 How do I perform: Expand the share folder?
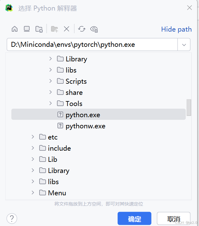[50, 92]
